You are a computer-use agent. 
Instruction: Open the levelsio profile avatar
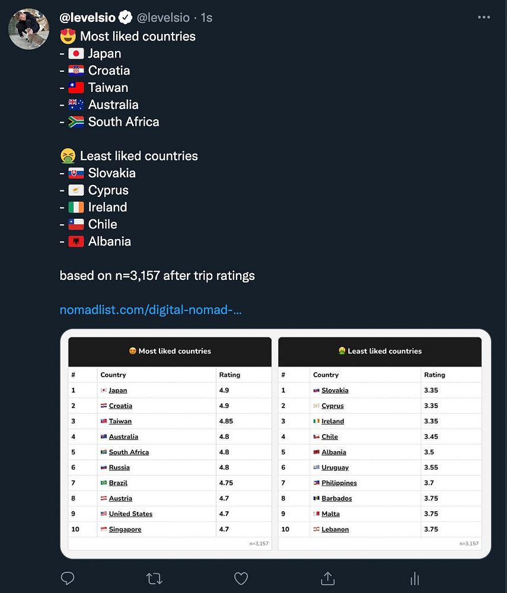28,28
